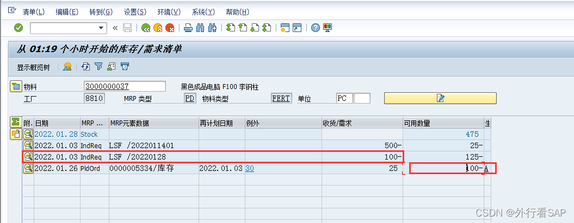
Task: Click the green Back icon
Action: (146, 28)
